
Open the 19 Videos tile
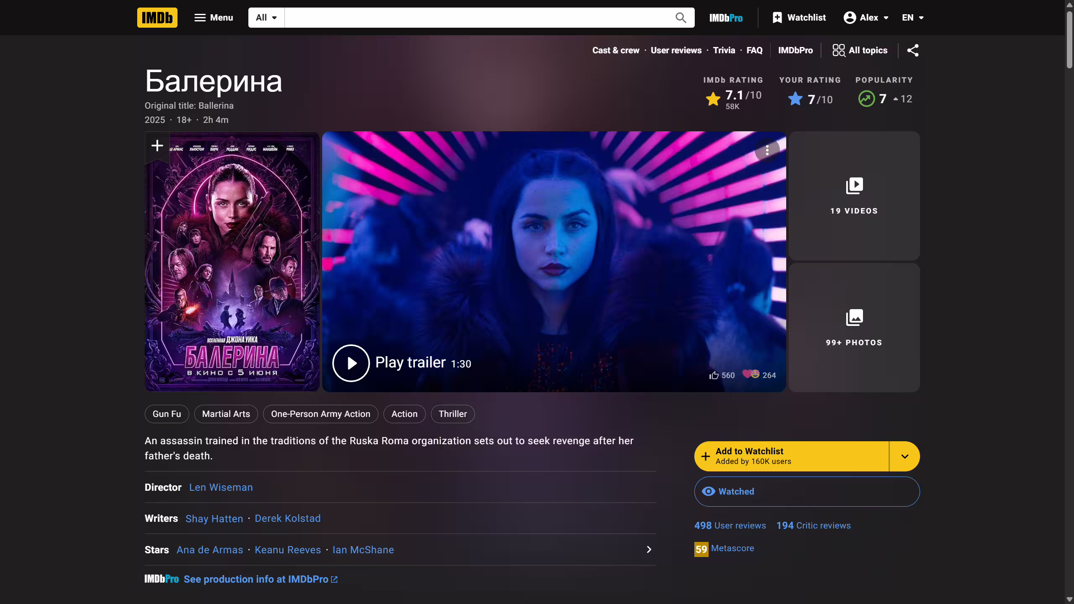[854, 196]
